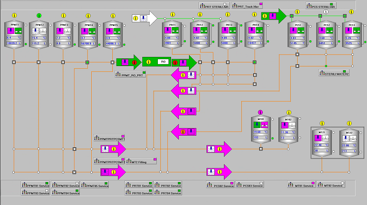The image size is (367, 205).
Task: Toggle the valve node below tank MT01
Action: tap(261, 148)
